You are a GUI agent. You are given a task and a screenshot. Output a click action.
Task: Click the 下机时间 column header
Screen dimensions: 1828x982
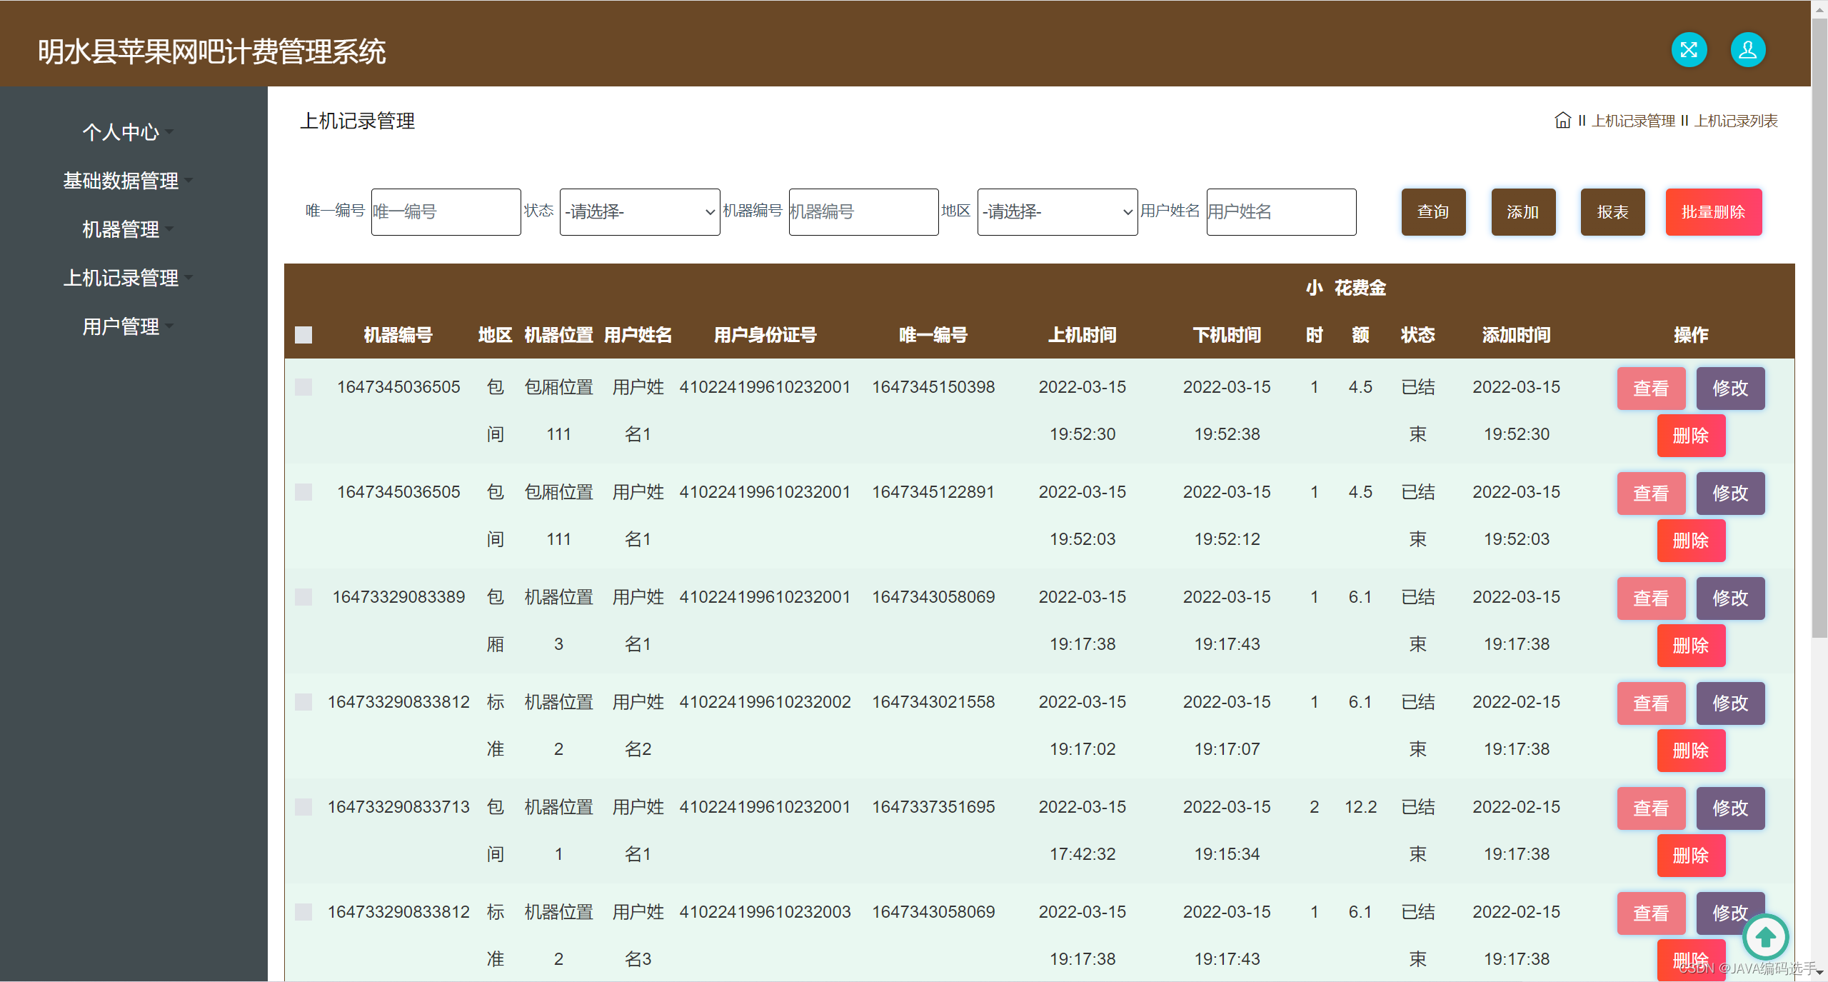click(x=1227, y=335)
